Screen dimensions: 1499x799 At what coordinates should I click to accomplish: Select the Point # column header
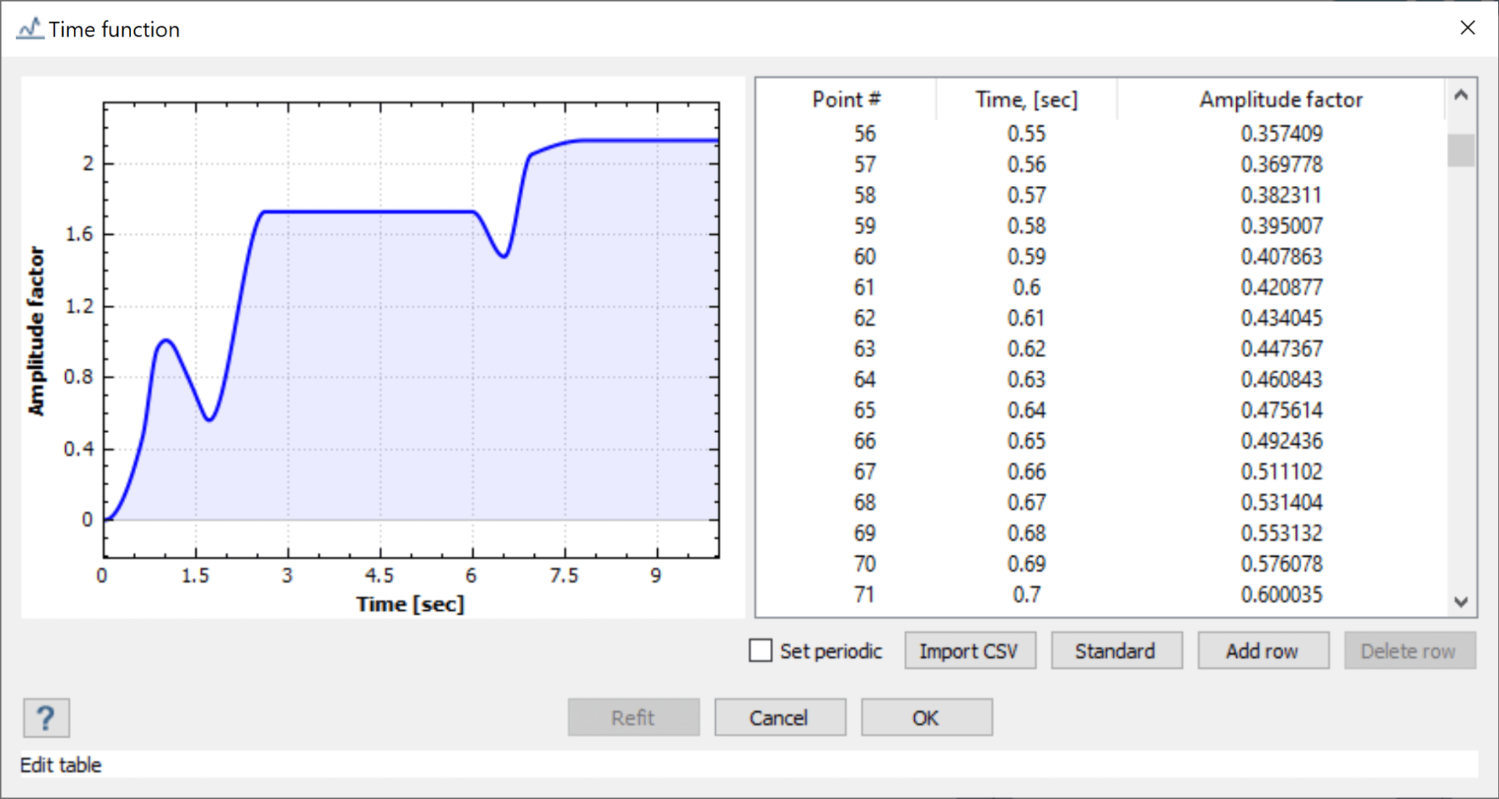pos(846,100)
